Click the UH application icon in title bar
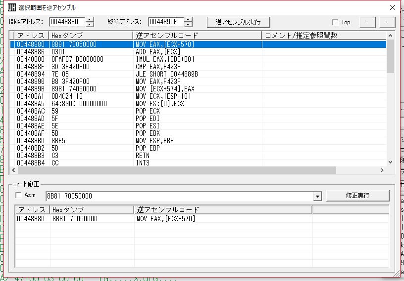Screen dimensions: 404x281 [11, 7]
